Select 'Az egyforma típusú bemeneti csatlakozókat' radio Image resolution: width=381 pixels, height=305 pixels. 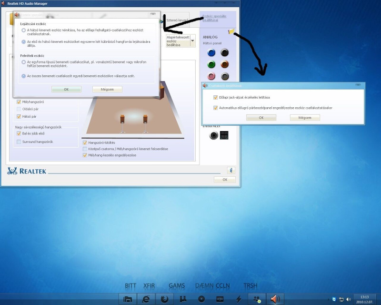click(23, 62)
